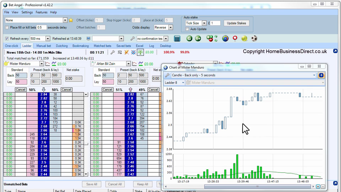Open the Settings menu

[x=27, y=12]
